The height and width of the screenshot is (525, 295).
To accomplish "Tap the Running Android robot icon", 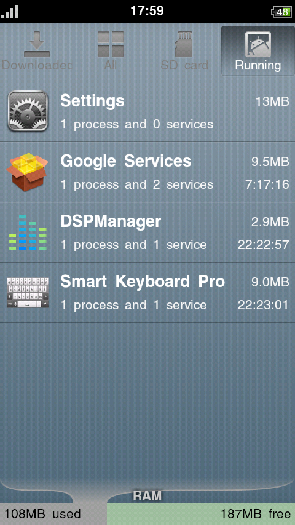I will [x=258, y=44].
